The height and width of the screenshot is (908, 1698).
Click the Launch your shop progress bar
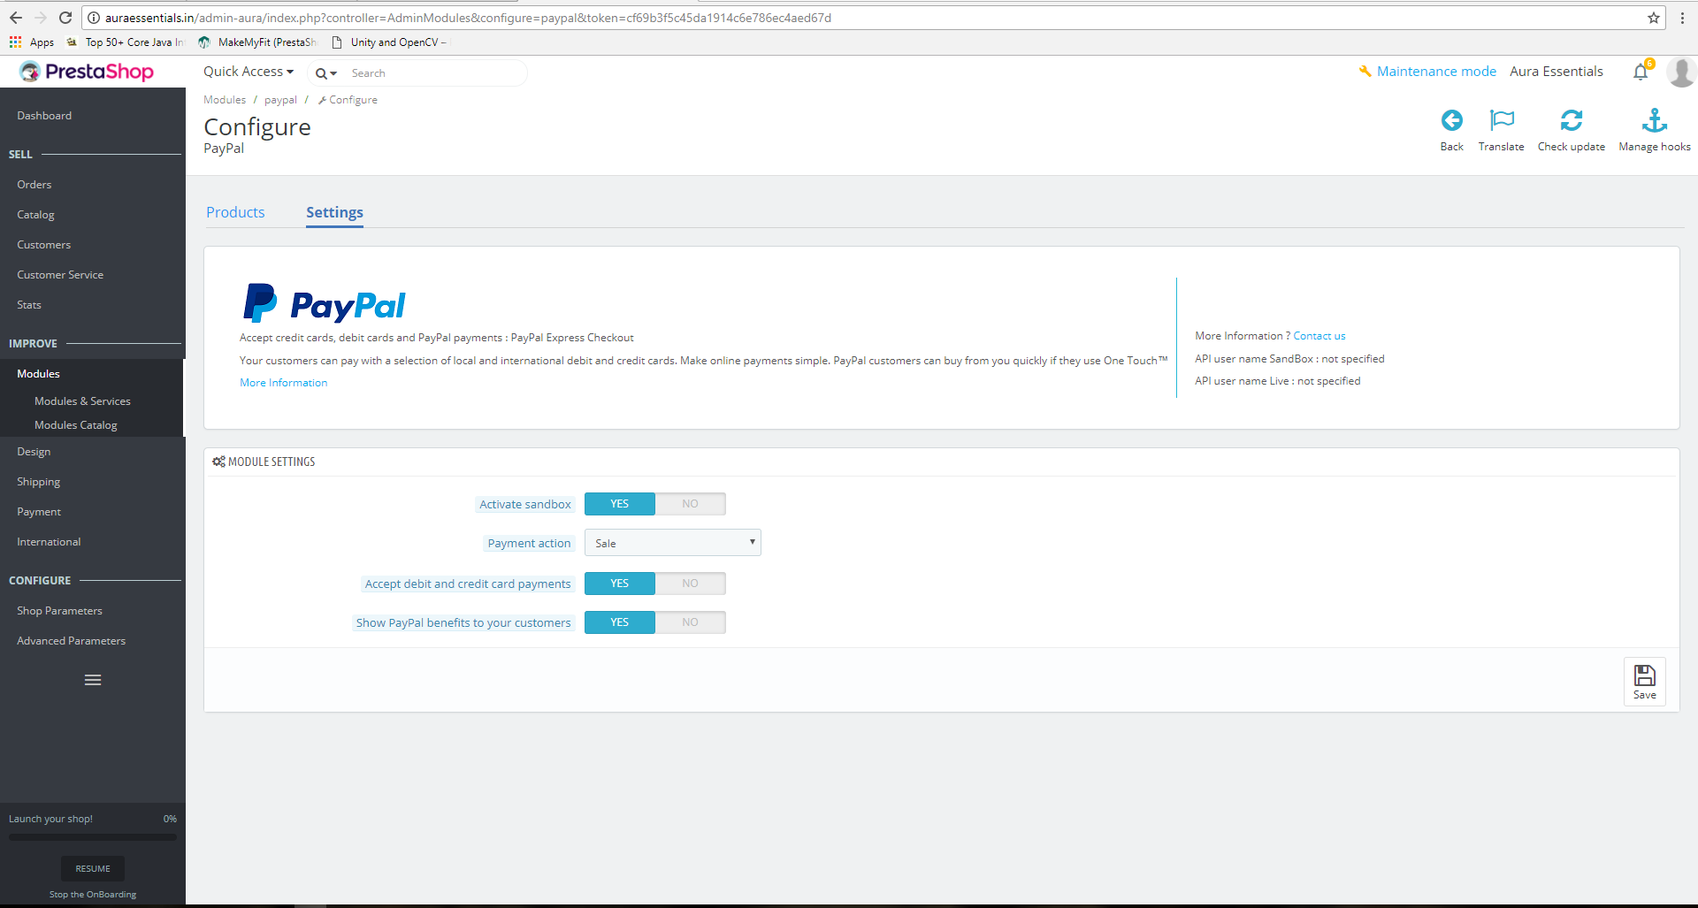[93, 837]
